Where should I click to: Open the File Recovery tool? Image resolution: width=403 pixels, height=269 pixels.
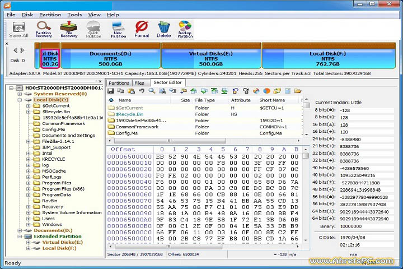(69, 29)
